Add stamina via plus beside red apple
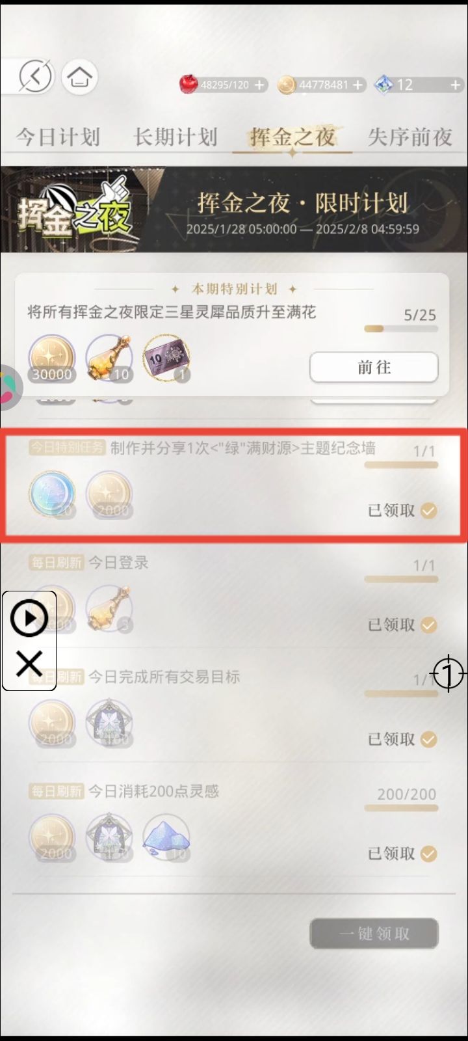This screenshot has height=1041, width=468. click(259, 85)
